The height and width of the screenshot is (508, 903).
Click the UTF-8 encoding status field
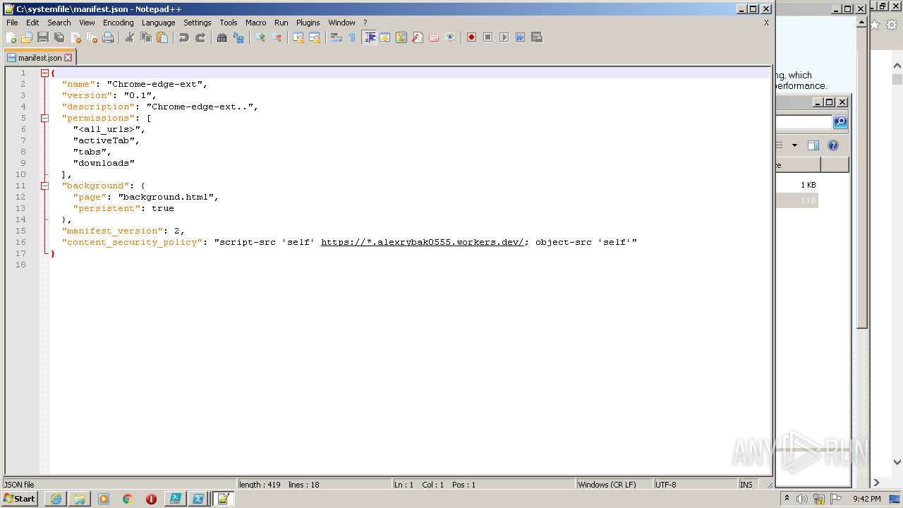pos(694,485)
